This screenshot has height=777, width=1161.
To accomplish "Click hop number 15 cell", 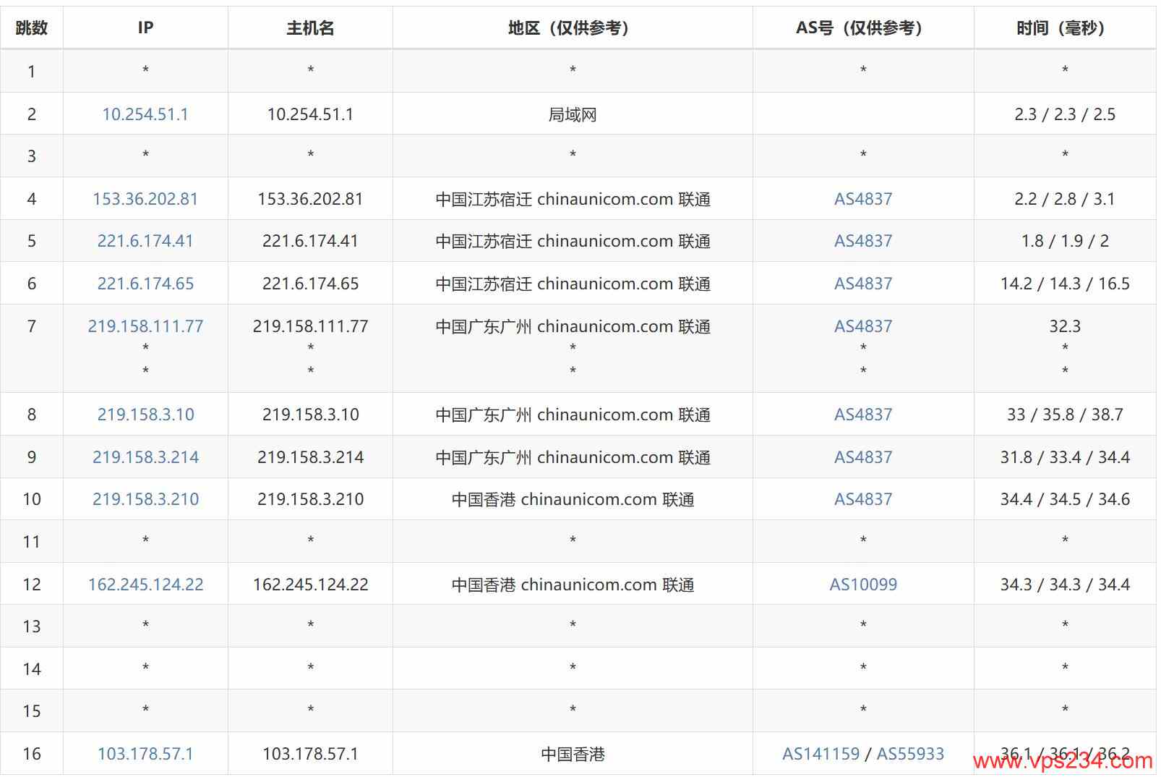I will [x=32, y=711].
